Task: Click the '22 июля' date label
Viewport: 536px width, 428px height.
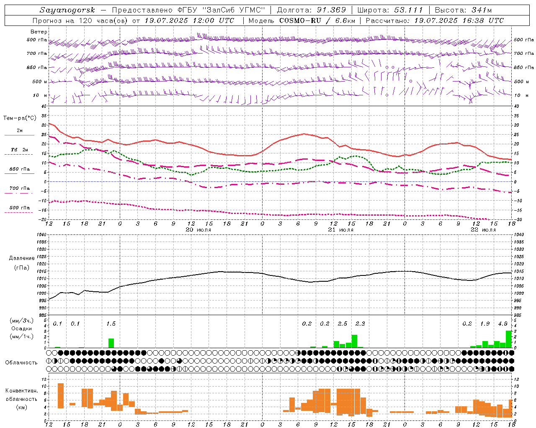Action: (x=483, y=230)
